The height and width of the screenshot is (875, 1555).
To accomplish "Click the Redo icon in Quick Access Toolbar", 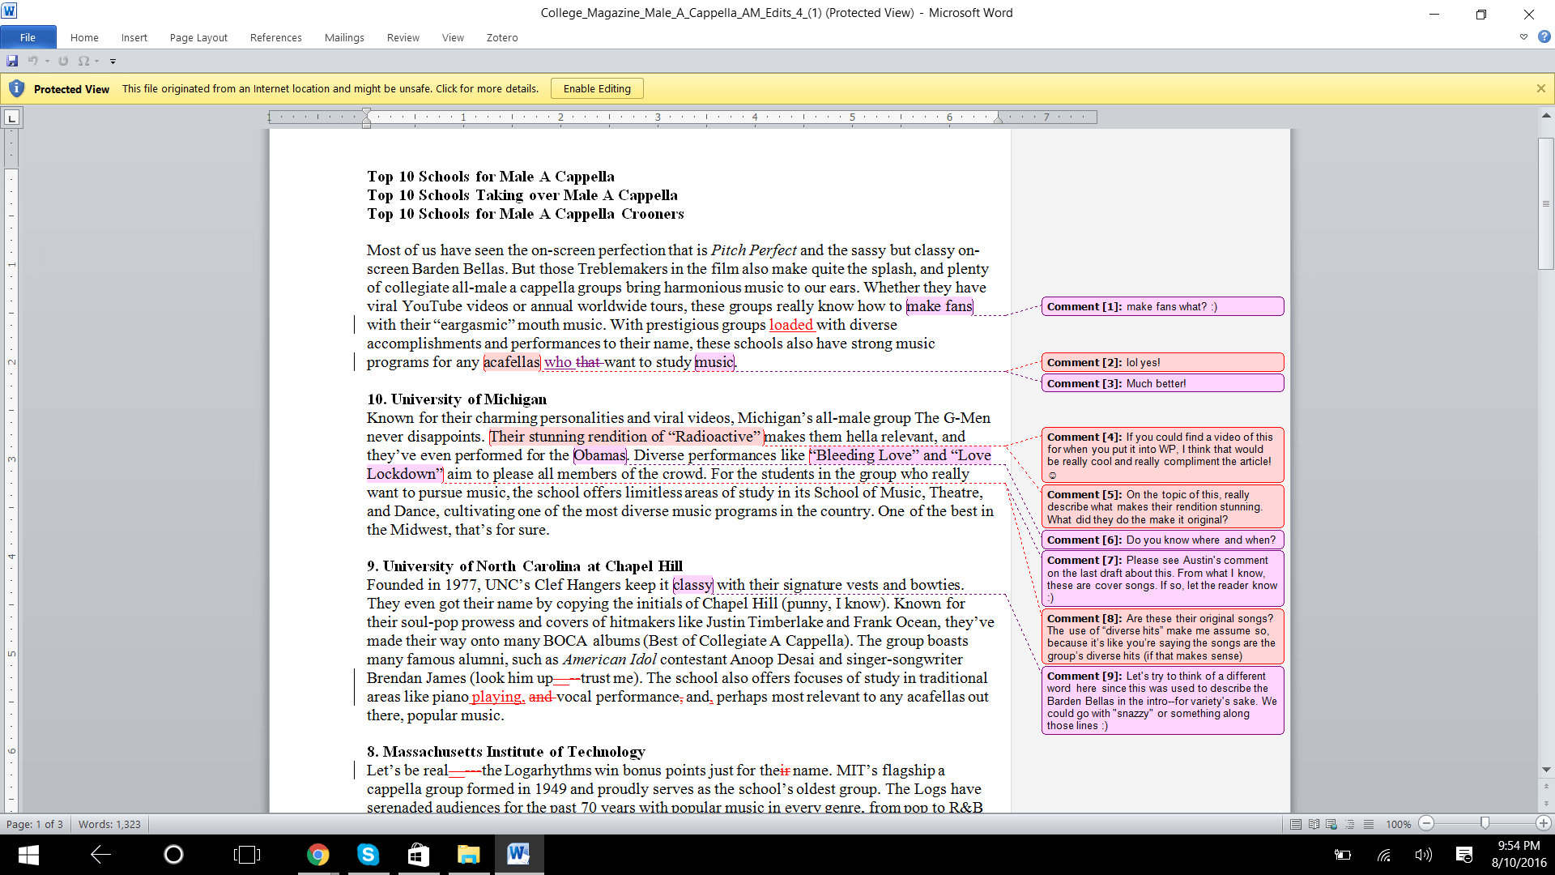I will [63, 61].
